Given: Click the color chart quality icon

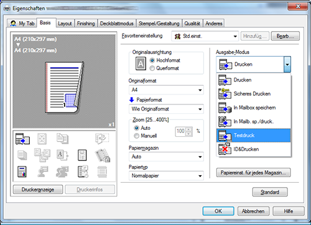Looking at the screenshot, I should tap(22, 172).
